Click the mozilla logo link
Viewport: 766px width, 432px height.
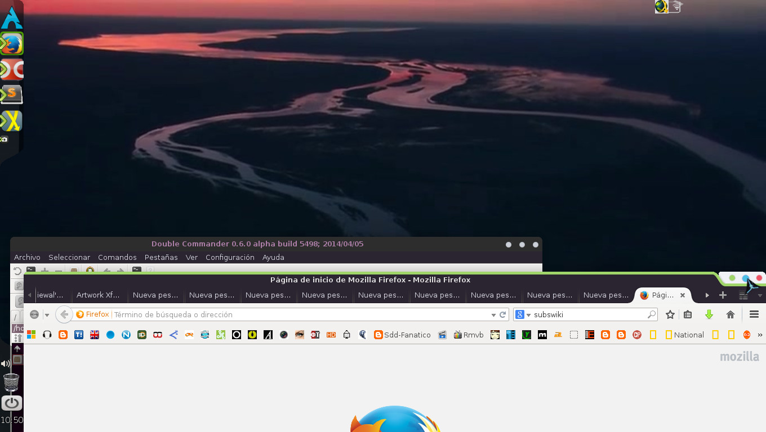(x=740, y=357)
